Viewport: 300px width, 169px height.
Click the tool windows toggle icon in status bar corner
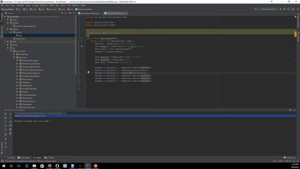click(2, 161)
